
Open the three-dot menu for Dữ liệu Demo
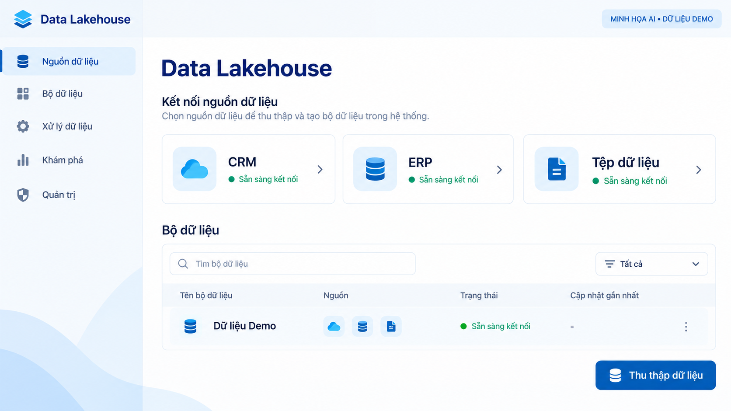686,327
